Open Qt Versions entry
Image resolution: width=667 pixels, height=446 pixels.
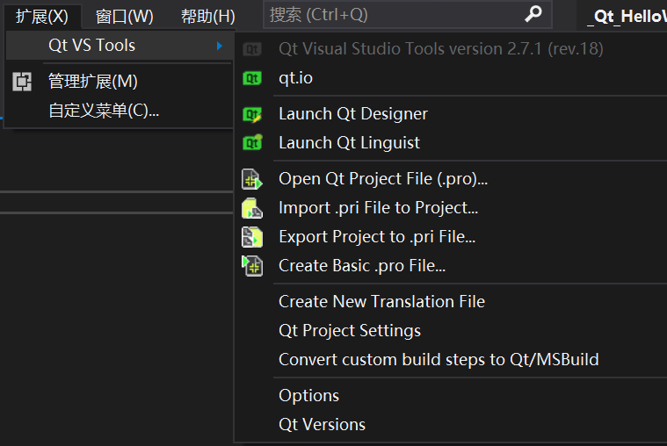coord(322,424)
